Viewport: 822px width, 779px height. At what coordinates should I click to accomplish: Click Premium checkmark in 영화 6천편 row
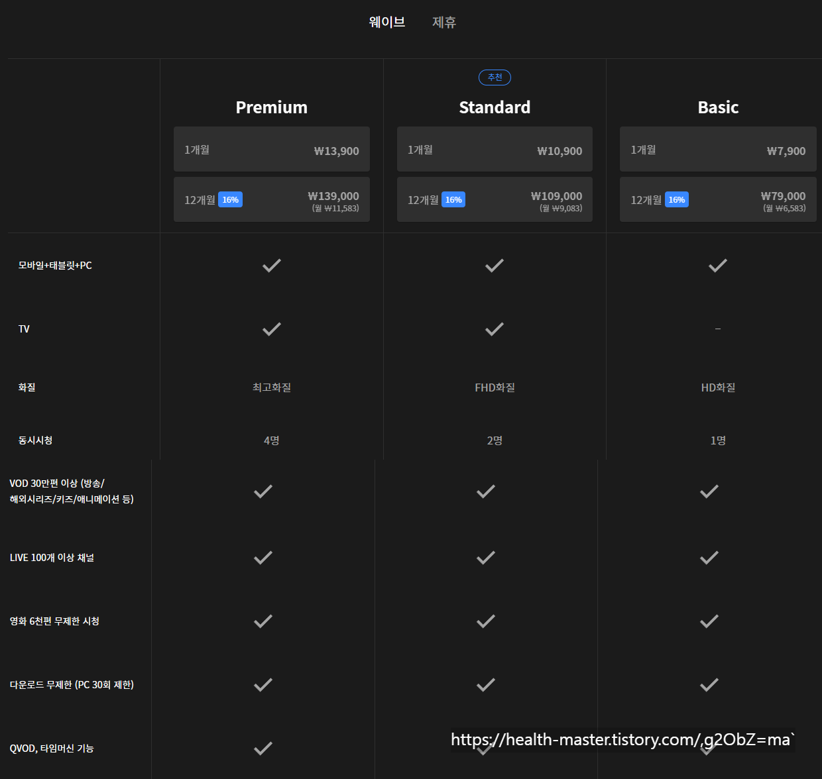point(263,621)
